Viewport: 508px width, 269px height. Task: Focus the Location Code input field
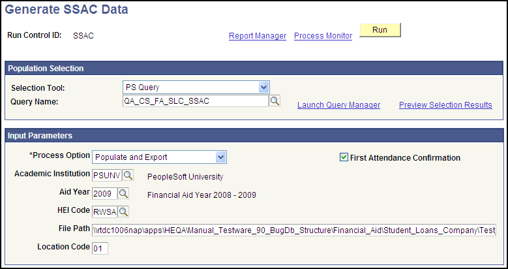point(100,249)
